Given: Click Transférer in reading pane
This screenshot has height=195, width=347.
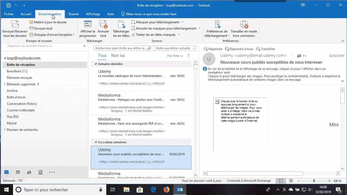Looking at the screenshot, I should pos(265,49).
